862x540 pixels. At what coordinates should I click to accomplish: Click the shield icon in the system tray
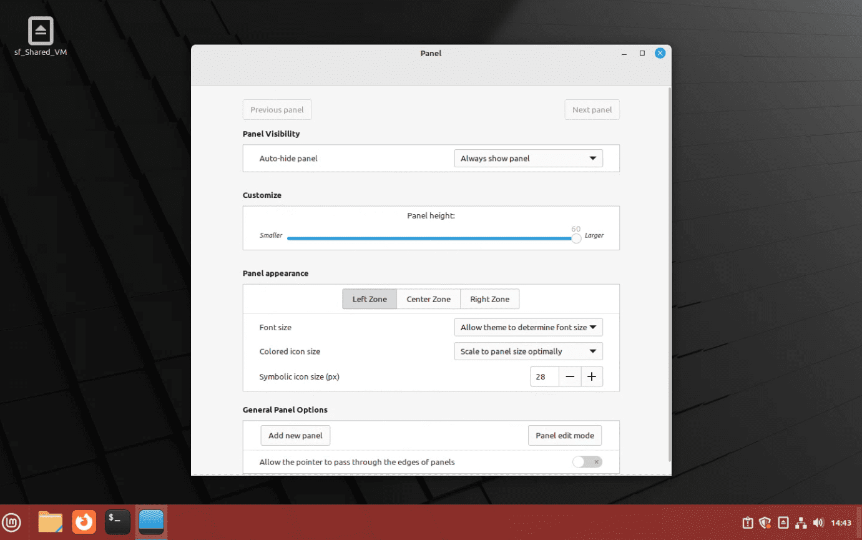click(x=764, y=523)
